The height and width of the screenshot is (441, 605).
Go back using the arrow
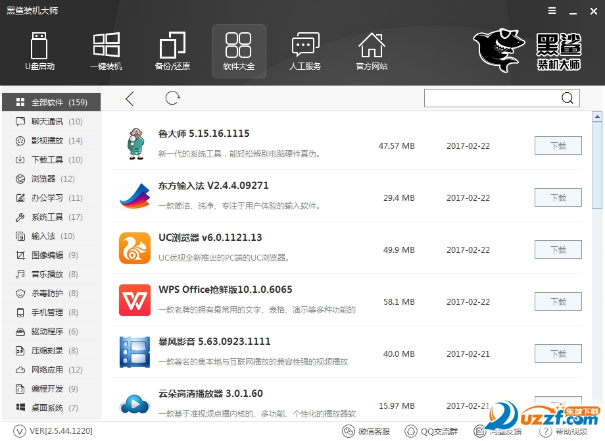click(129, 97)
